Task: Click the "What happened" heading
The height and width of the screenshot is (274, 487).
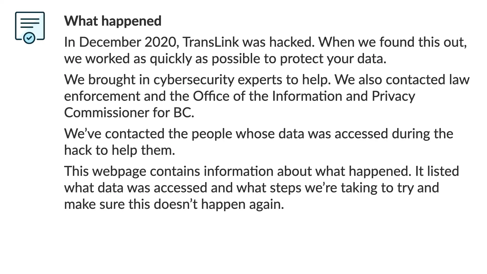Action: click(x=113, y=21)
